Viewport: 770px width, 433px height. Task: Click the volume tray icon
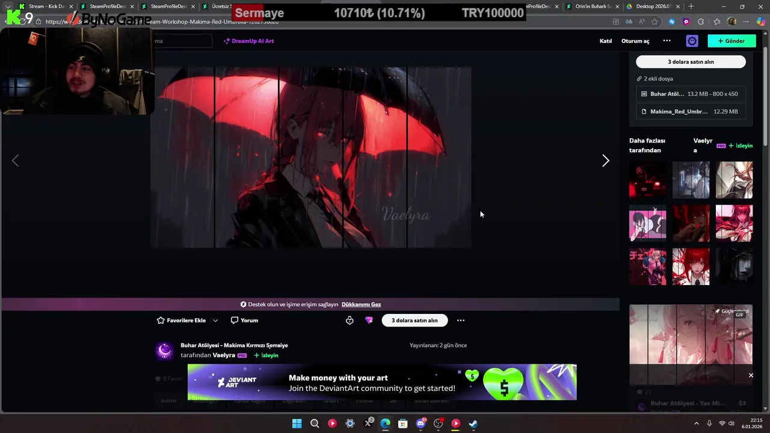[731, 423]
